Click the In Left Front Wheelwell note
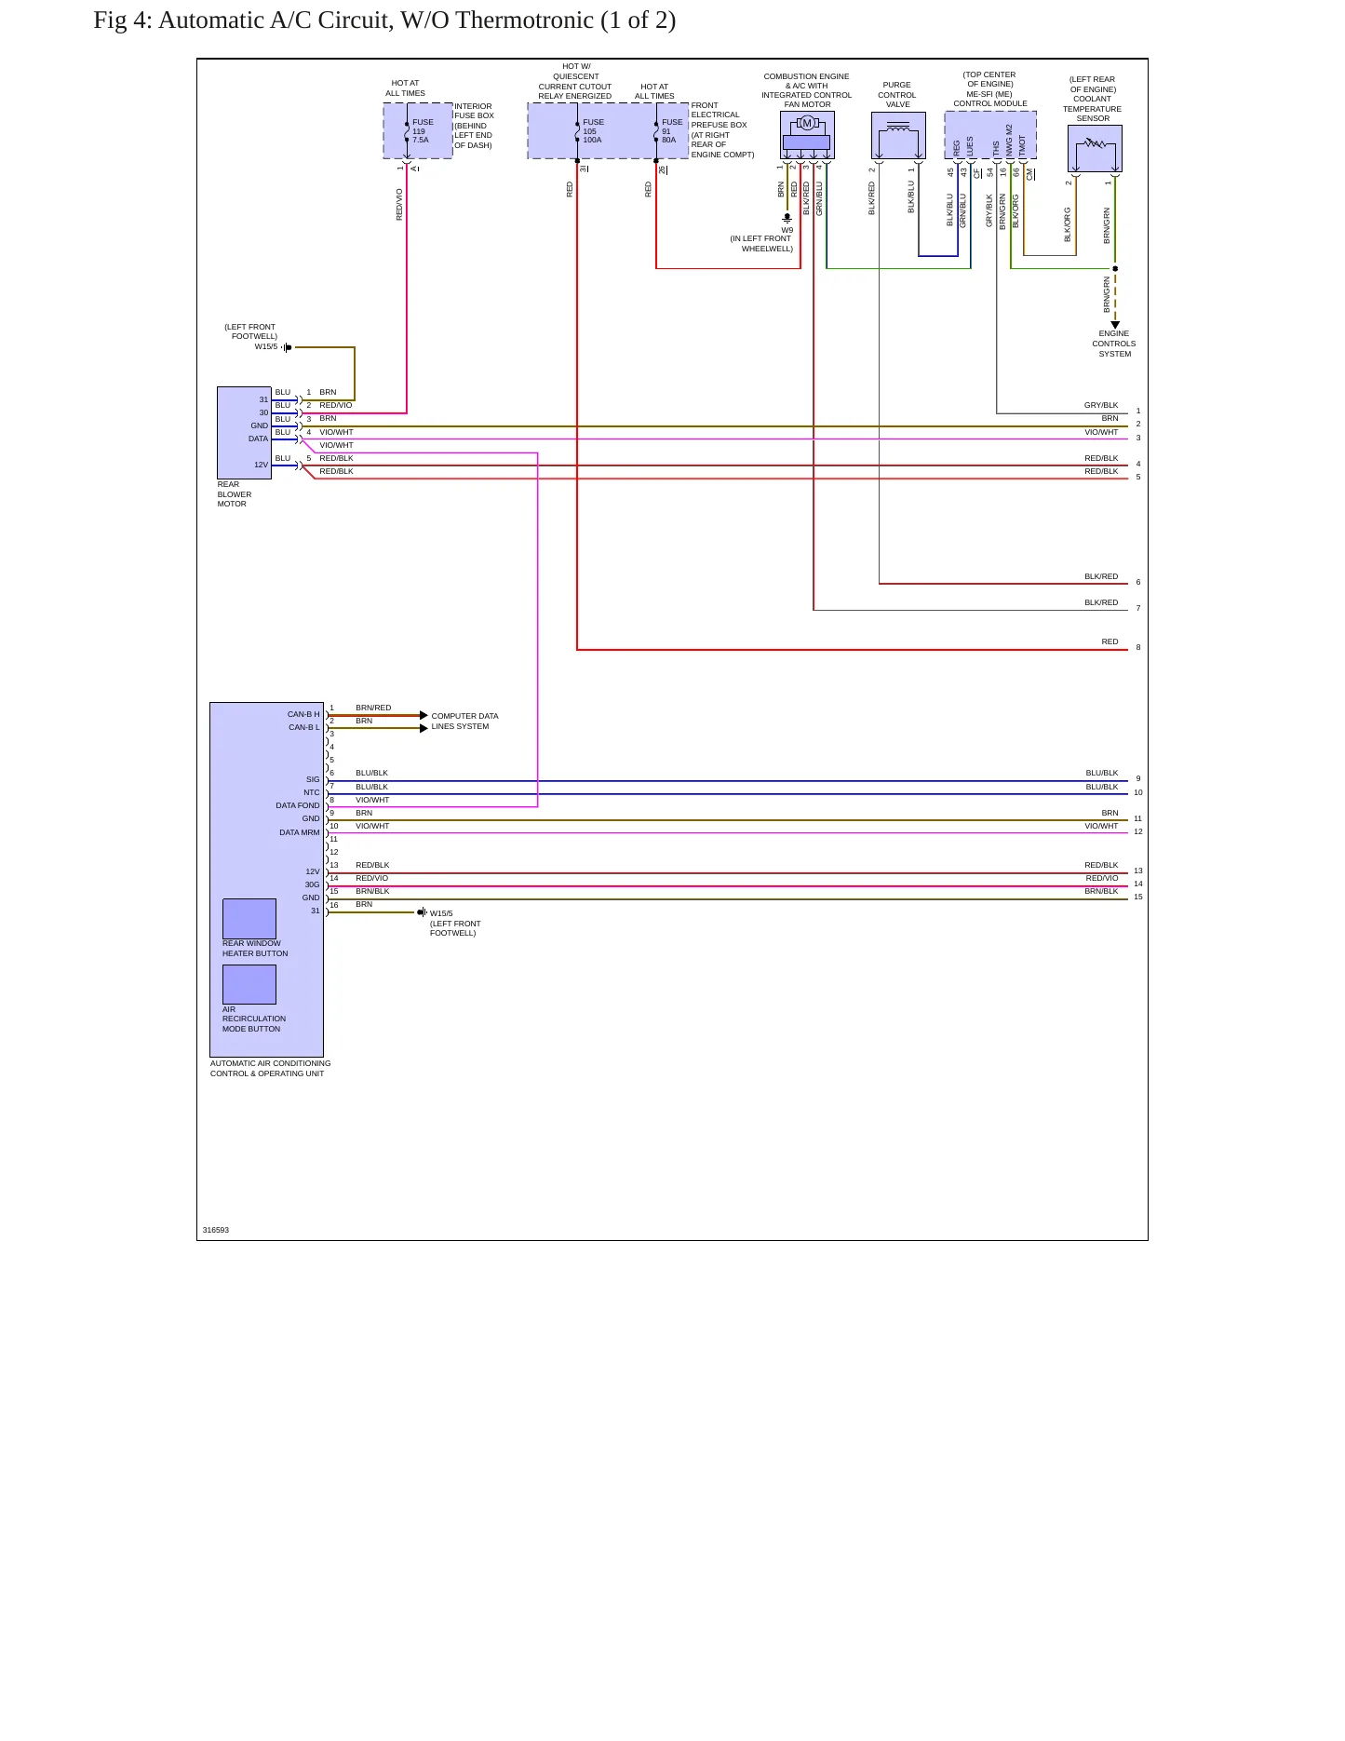Image resolution: width=1345 pixels, height=1741 pixels. [761, 244]
